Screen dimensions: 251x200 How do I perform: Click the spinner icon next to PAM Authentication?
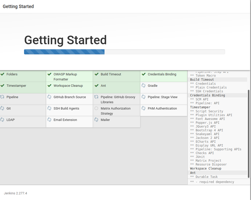point(143,108)
